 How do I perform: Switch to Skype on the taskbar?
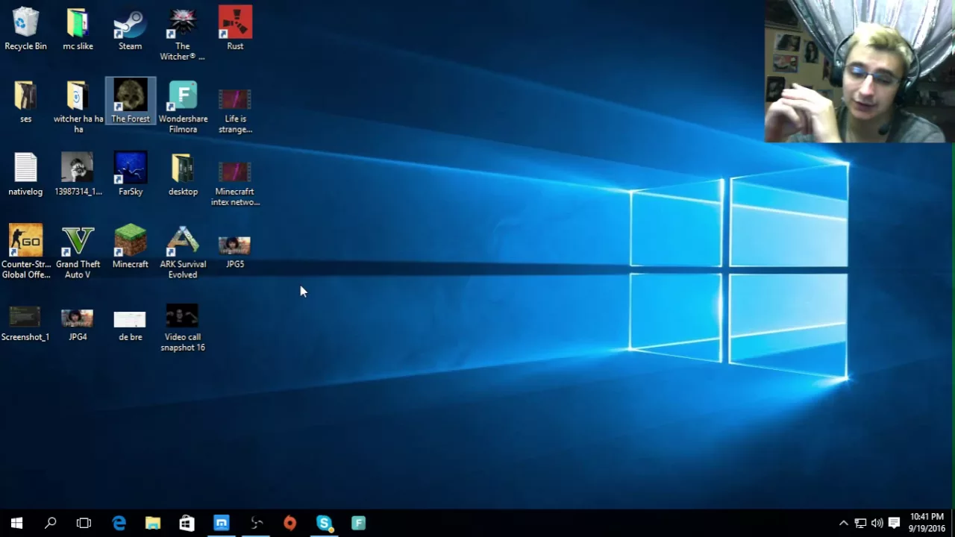(x=324, y=523)
